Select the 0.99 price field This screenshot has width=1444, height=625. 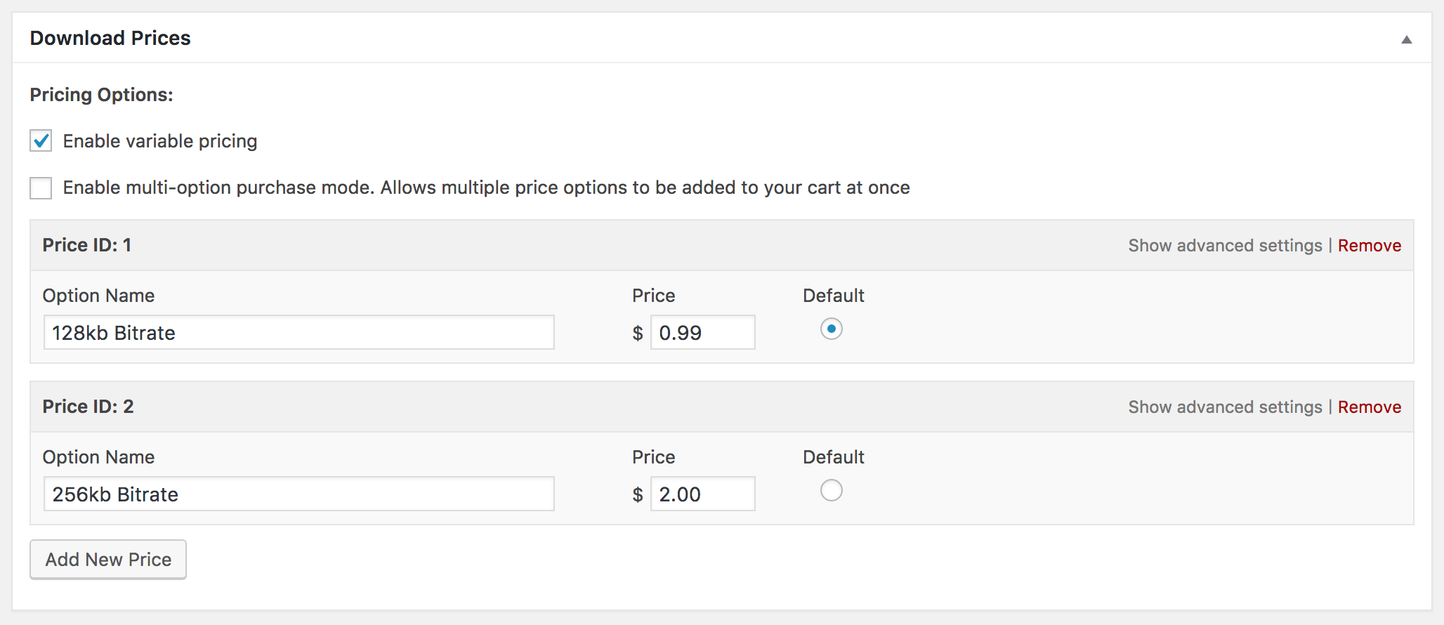703,332
